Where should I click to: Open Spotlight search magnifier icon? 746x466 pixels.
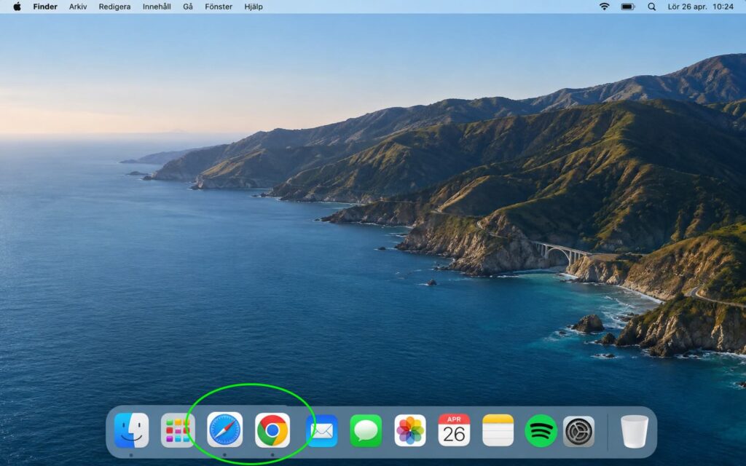point(652,7)
